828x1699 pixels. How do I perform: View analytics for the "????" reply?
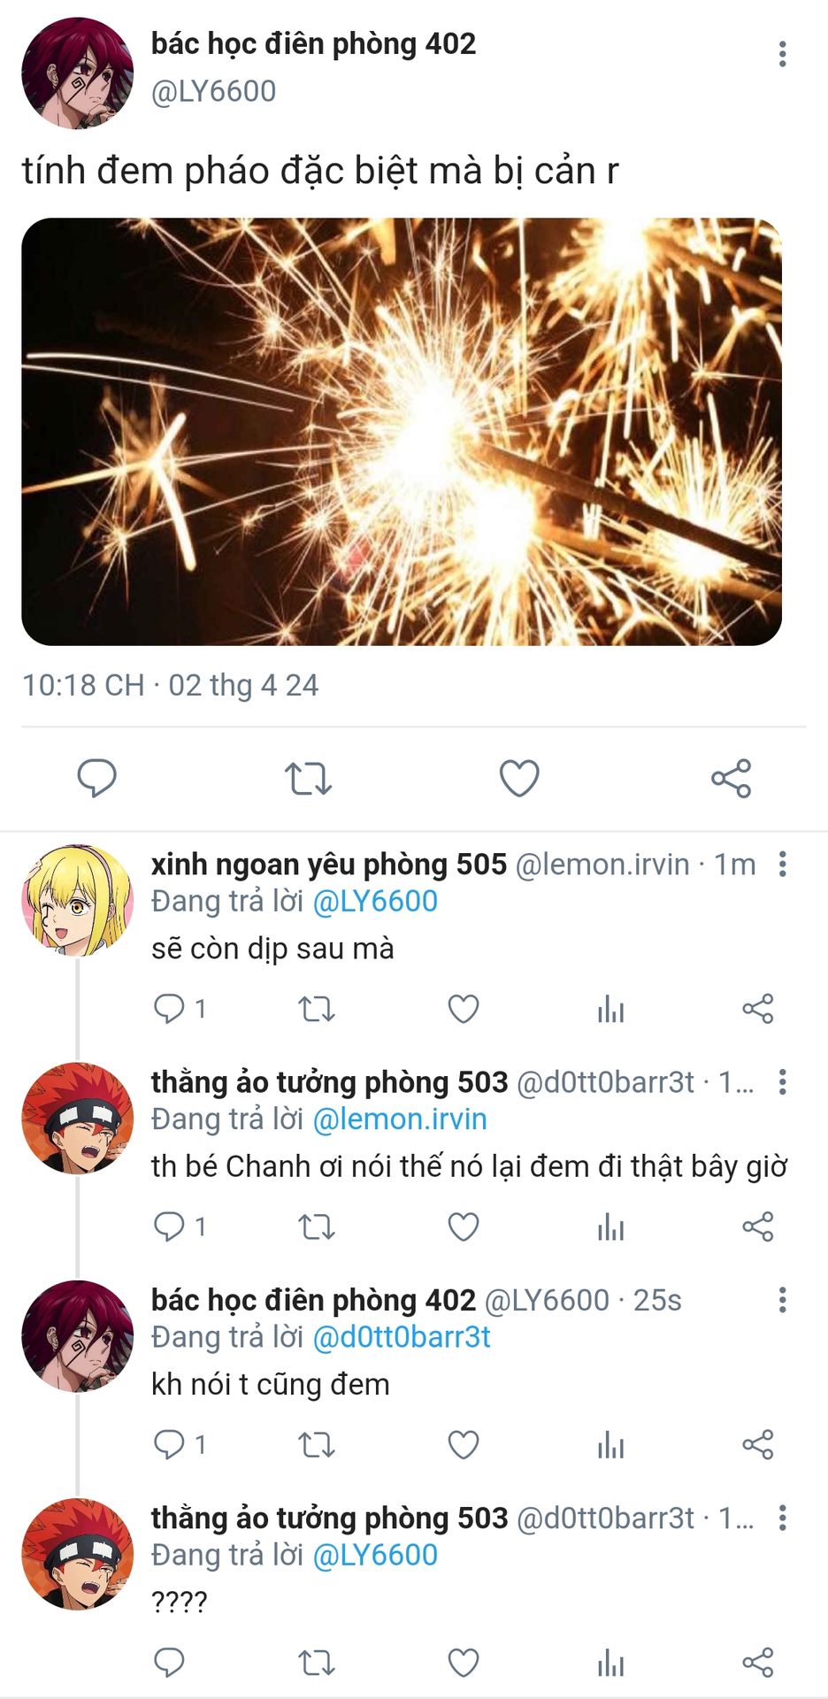[x=610, y=1664]
